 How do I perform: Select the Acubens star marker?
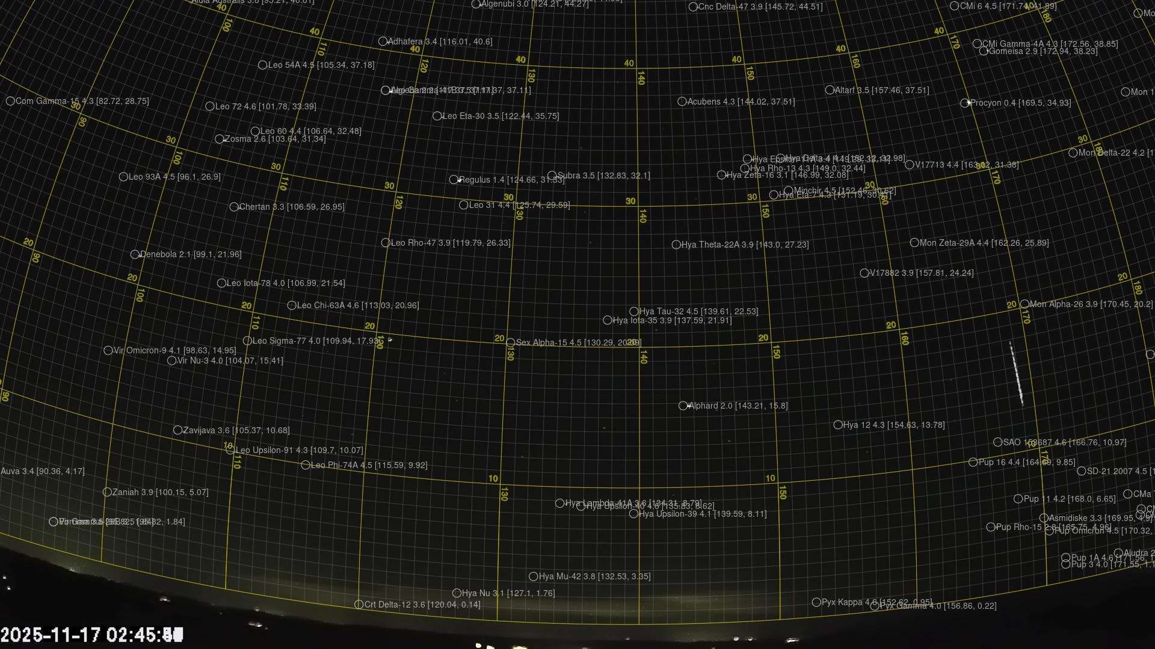[682, 102]
